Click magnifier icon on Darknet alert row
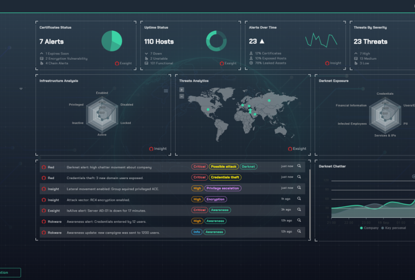Viewport: 415px width, 280px height. click(299, 167)
